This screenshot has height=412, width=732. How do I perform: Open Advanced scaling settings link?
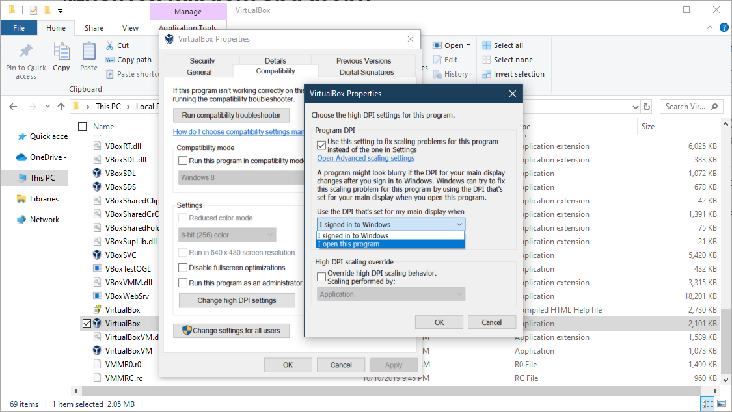tap(365, 158)
